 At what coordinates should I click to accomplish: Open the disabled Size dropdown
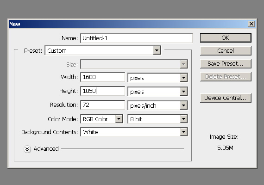pos(134,64)
